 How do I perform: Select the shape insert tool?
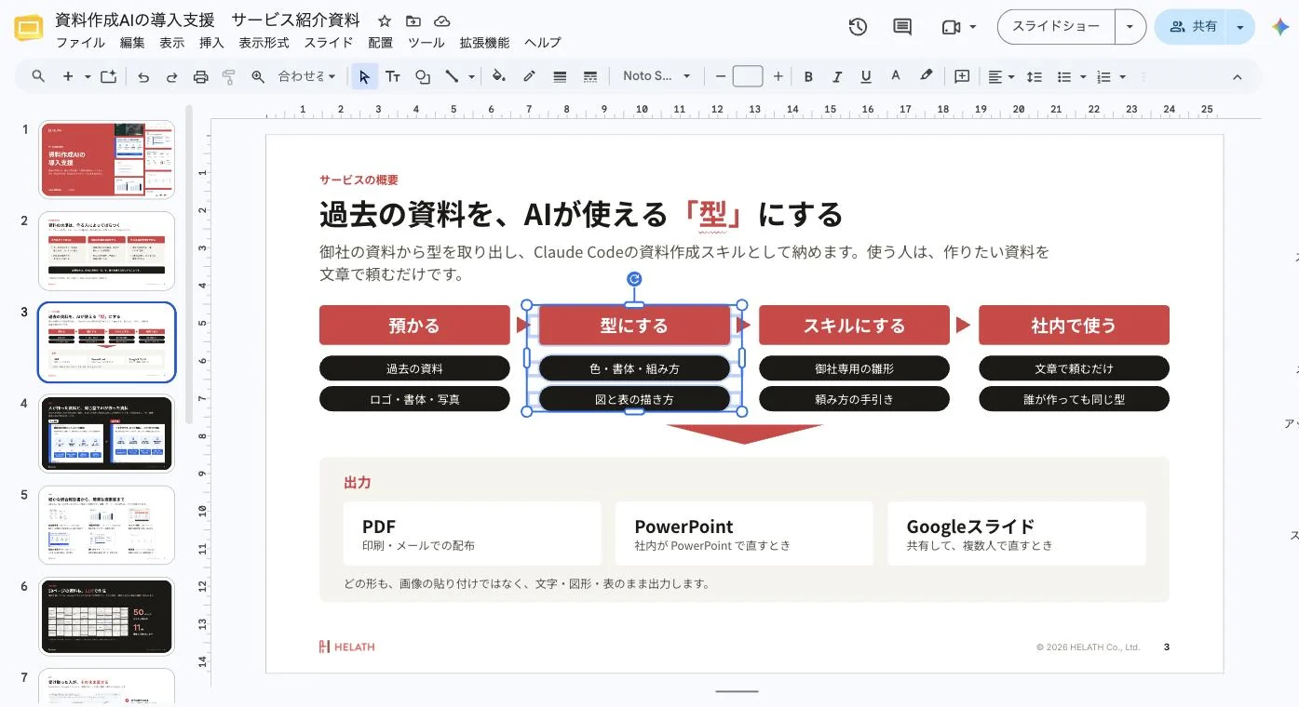tap(423, 76)
